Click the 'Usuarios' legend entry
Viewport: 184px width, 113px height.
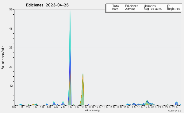coord(150,6)
